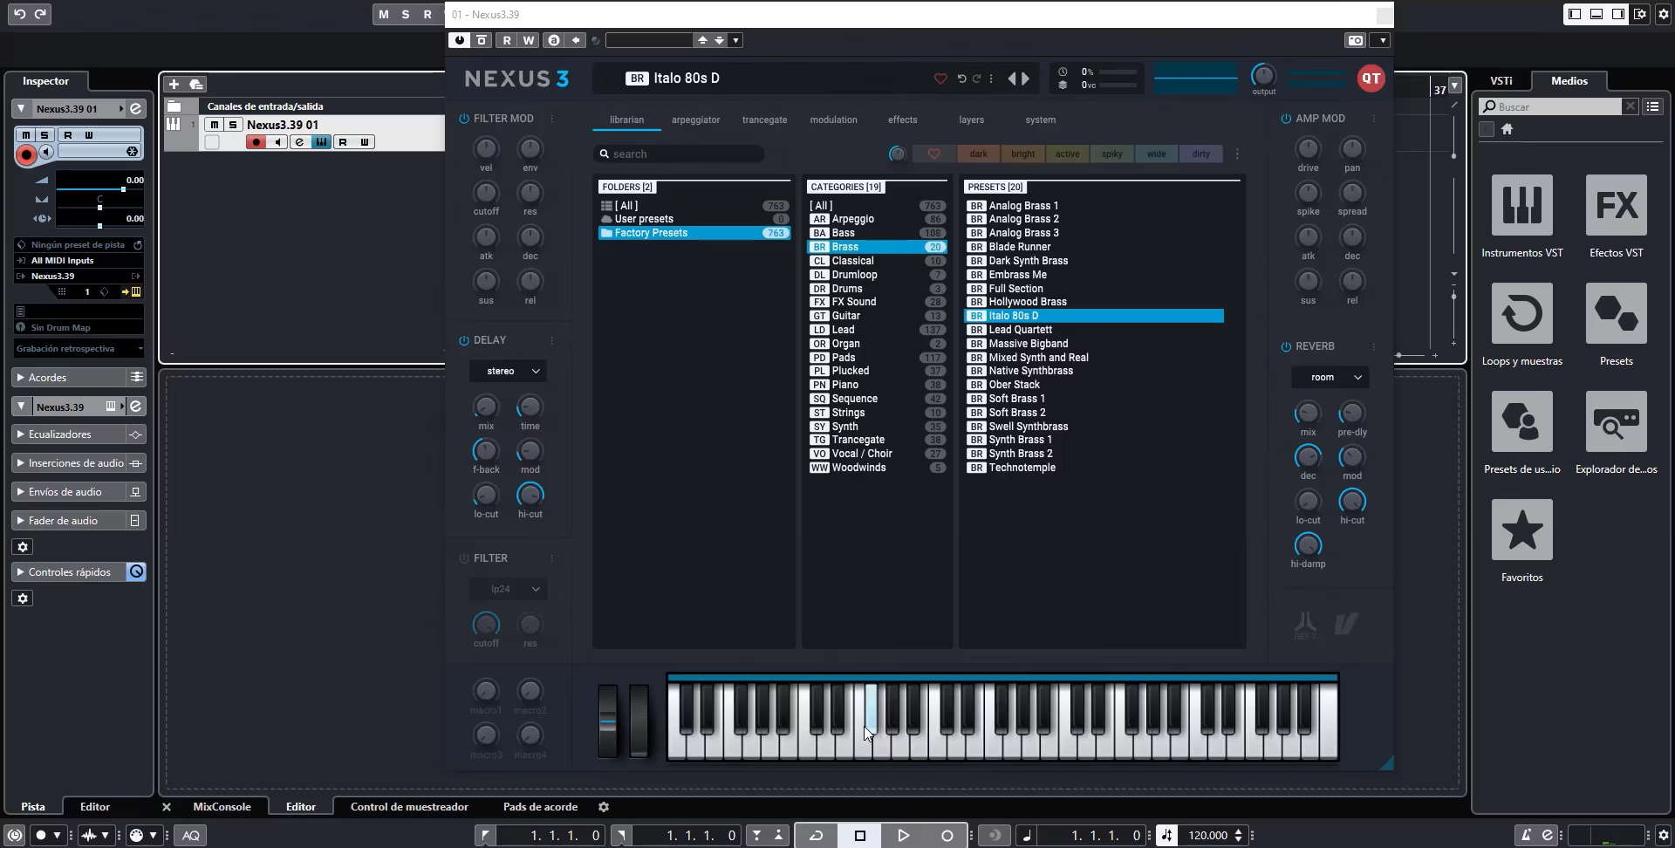This screenshot has width=1675, height=848.
Task: Mute the Nexus3.39 01 track
Action: point(215,125)
